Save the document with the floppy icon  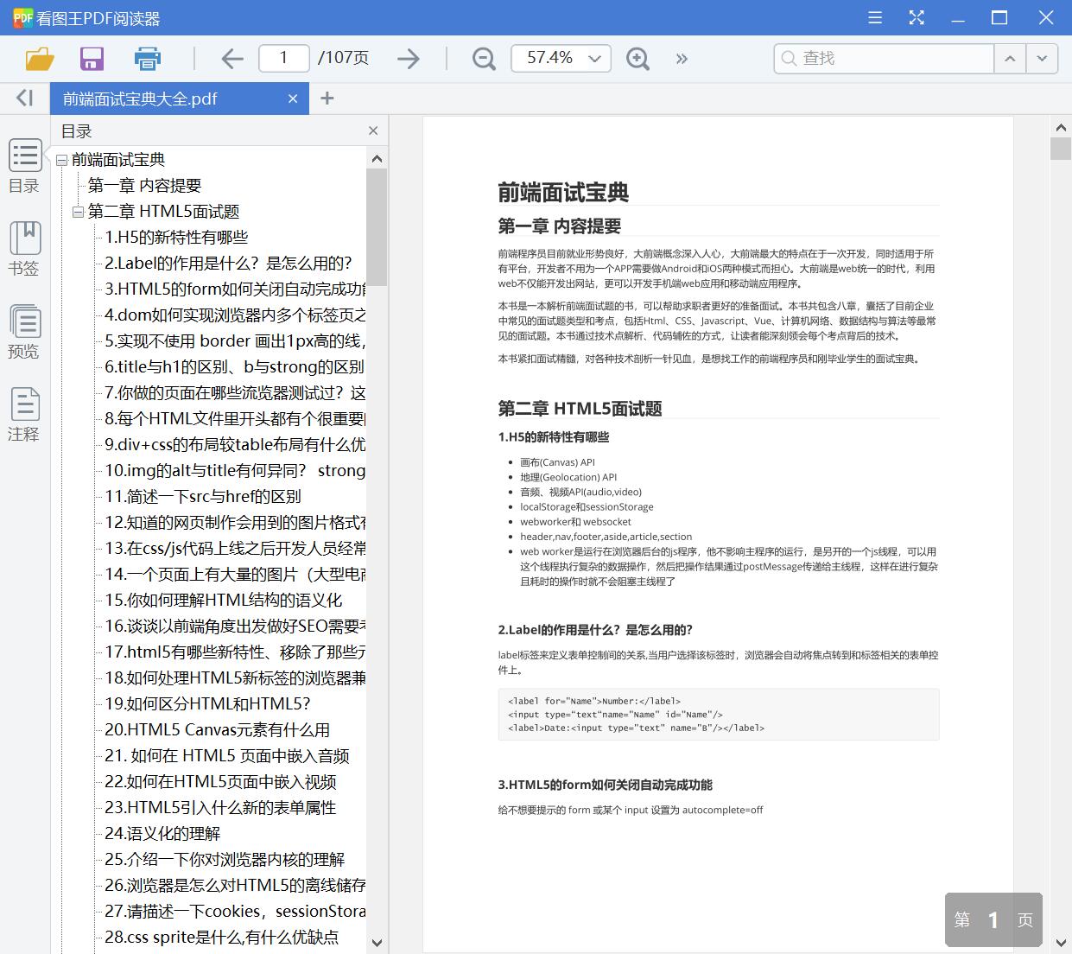(x=92, y=58)
